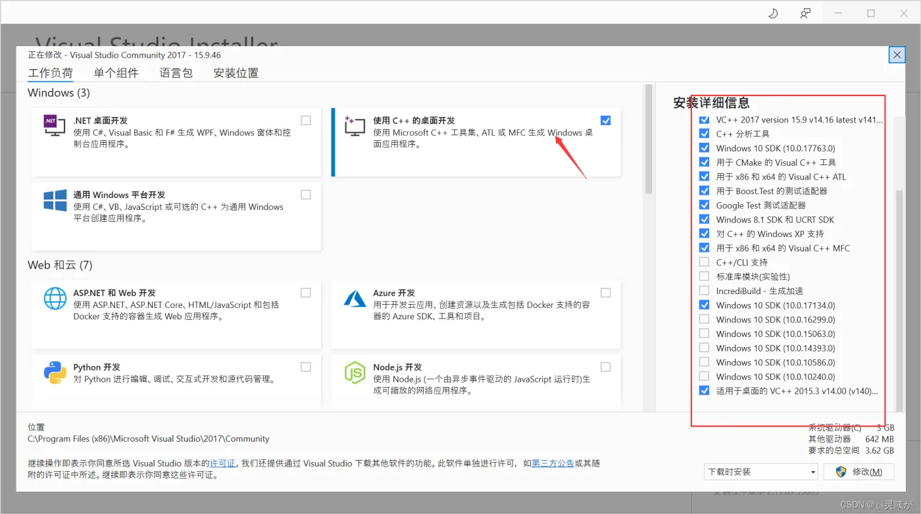This screenshot has height=514, width=921.
Task: Click the ASP.NET globe workload icon
Action: click(55, 298)
